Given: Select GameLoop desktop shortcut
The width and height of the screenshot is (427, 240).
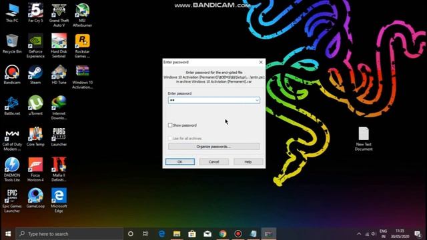Looking at the screenshot, I should [35, 199].
